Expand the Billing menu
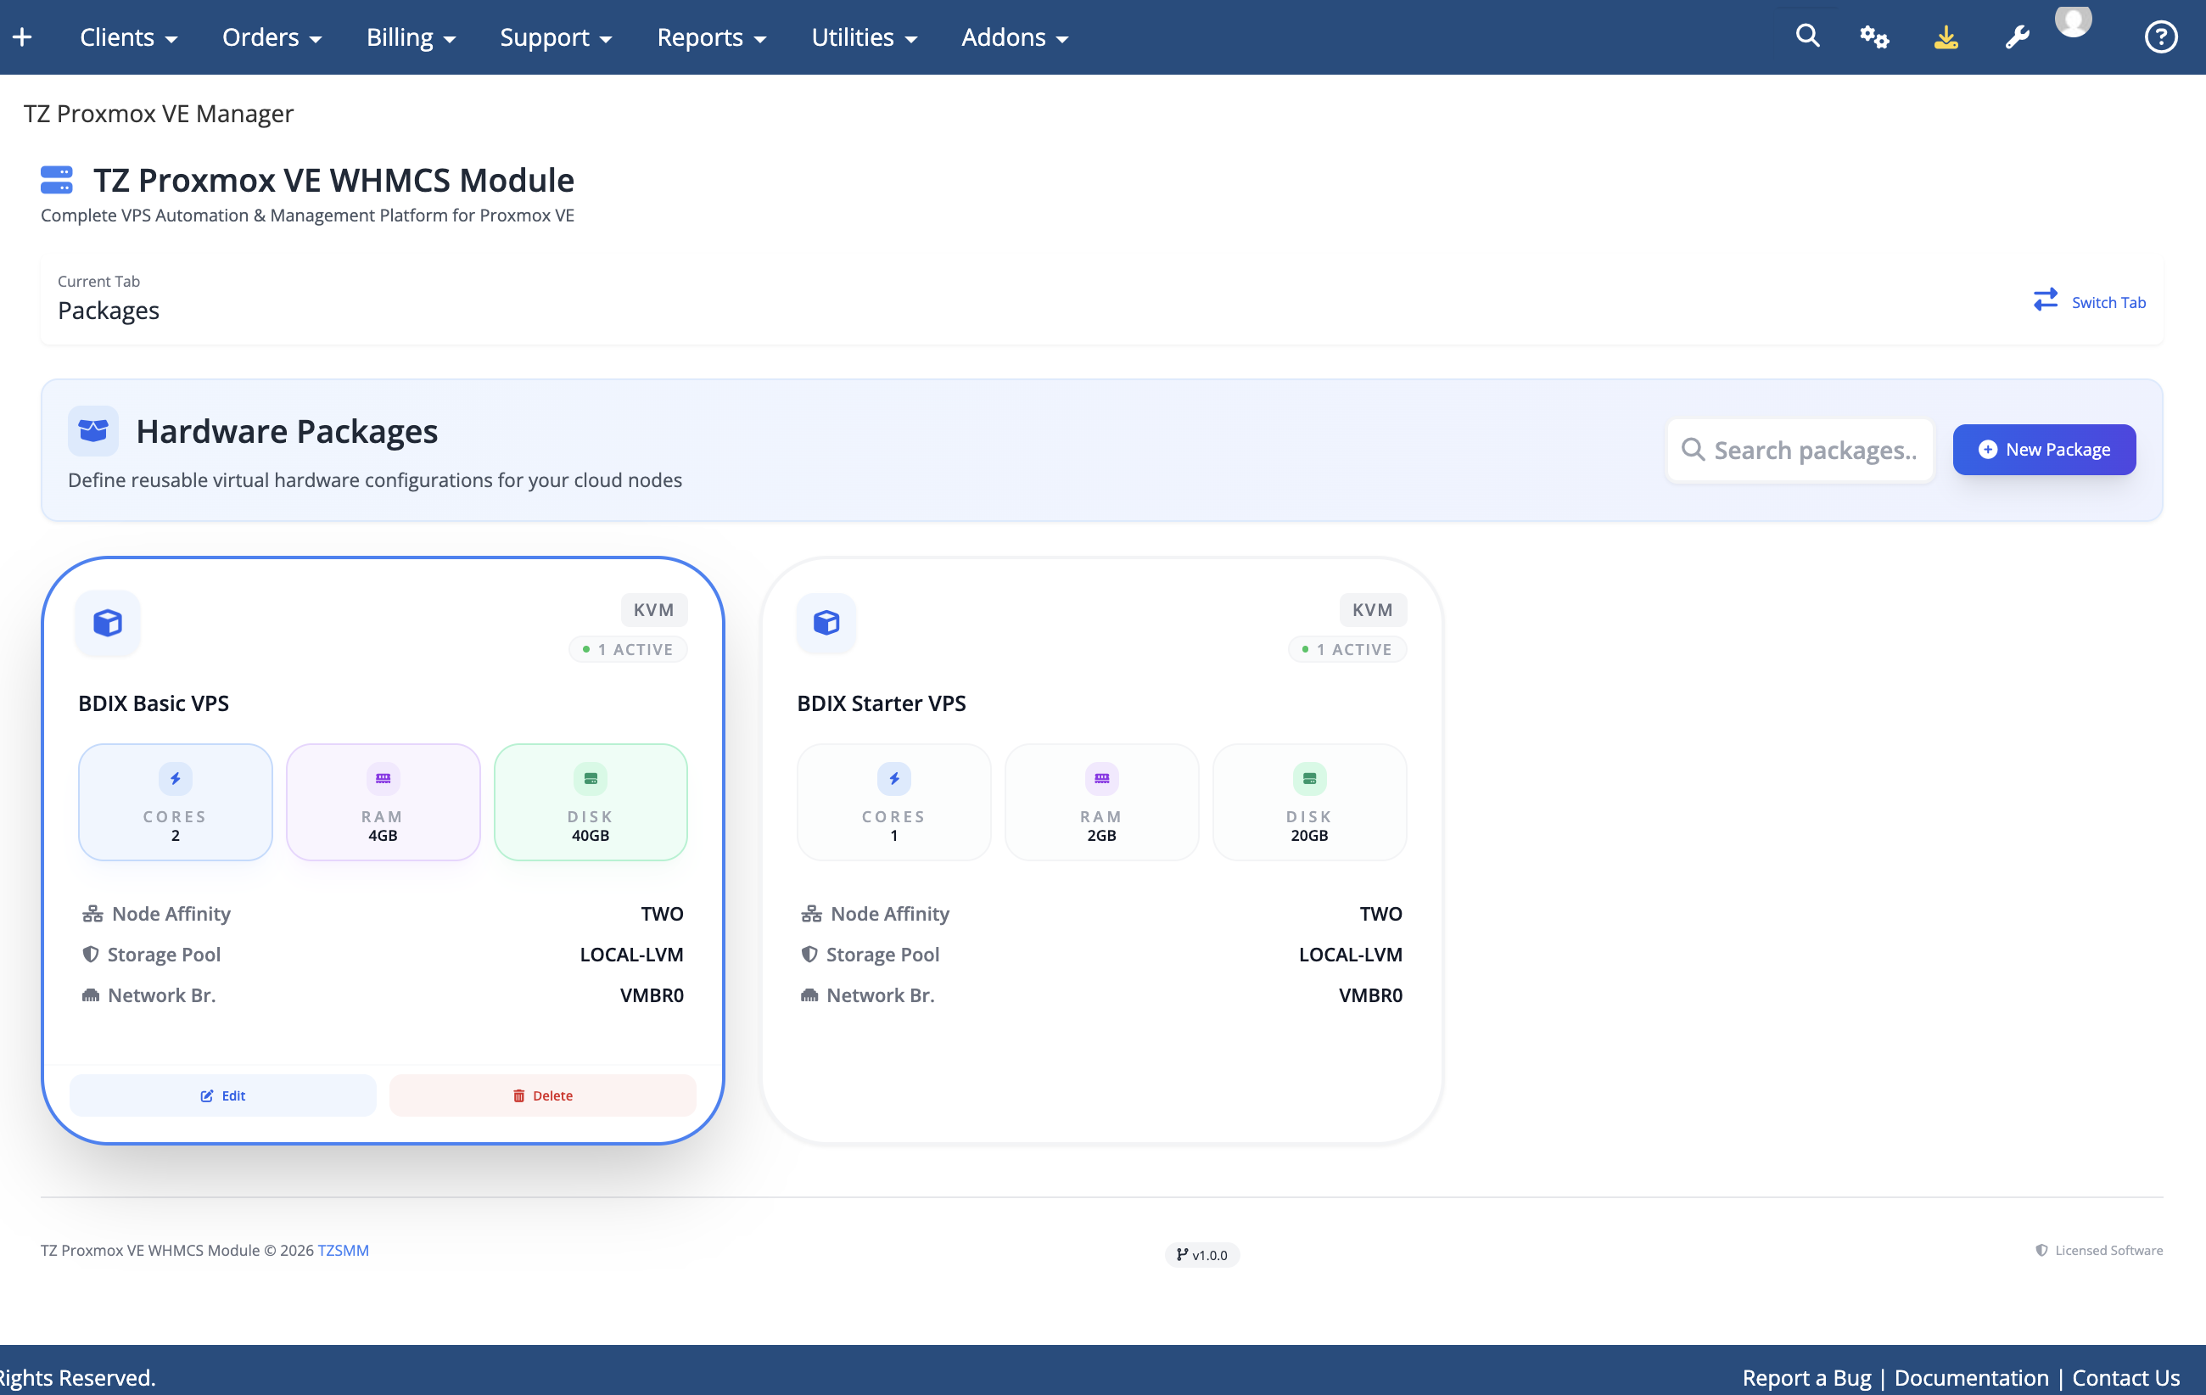 [x=411, y=36]
